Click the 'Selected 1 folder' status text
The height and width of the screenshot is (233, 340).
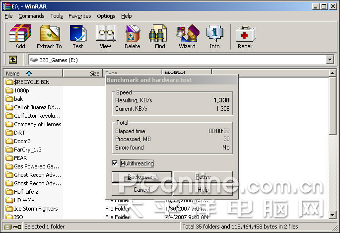coord(45,227)
